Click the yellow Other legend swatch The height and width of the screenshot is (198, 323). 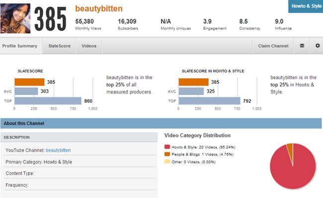click(x=167, y=162)
